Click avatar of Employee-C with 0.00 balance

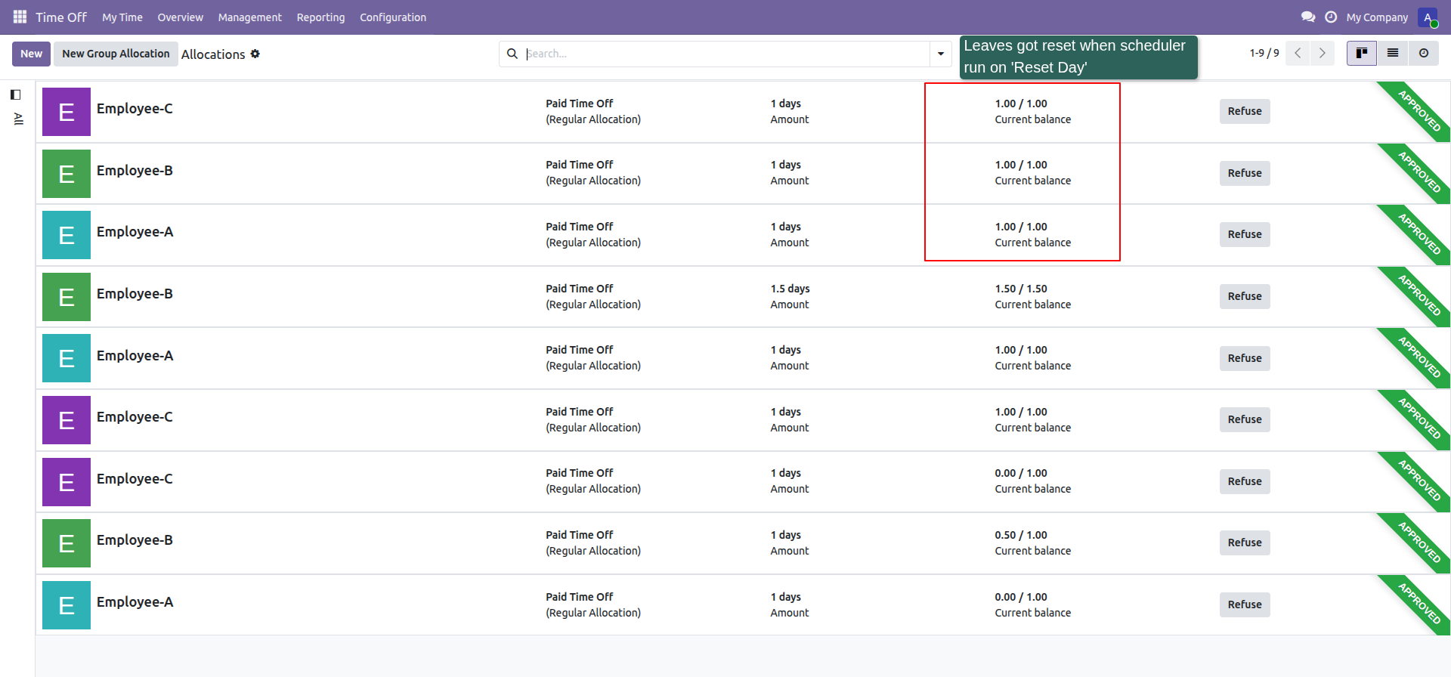[67, 482]
